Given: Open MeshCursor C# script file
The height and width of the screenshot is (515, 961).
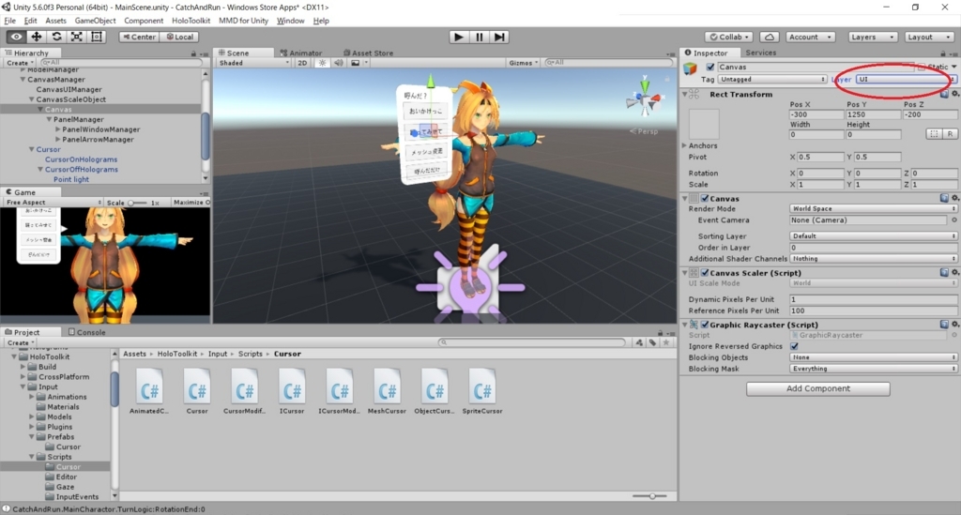Looking at the screenshot, I should click(387, 390).
